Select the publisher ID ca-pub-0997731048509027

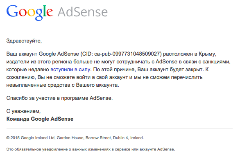point(127,54)
